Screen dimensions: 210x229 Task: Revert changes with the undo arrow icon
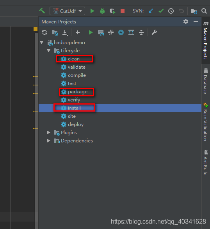click(181, 11)
